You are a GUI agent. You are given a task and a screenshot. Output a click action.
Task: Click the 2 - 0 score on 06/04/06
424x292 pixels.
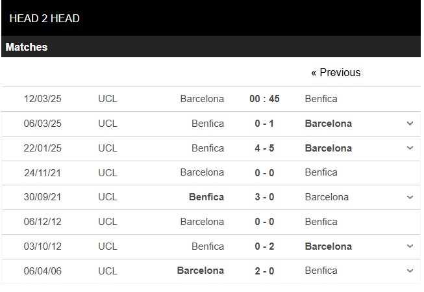pos(264,271)
